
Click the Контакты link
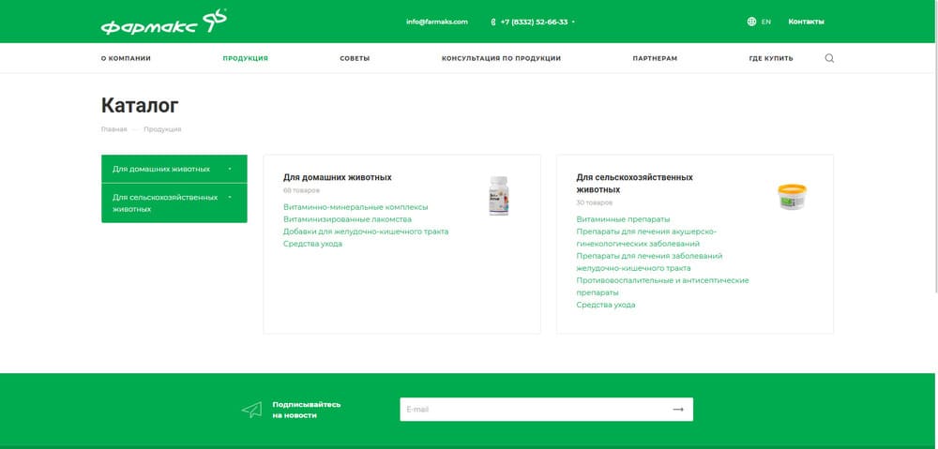coord(806,22)
